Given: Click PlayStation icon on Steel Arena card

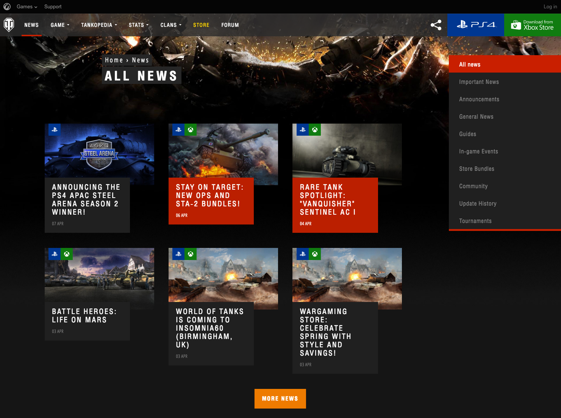Looking at the screenshot, I should point(55,130).
